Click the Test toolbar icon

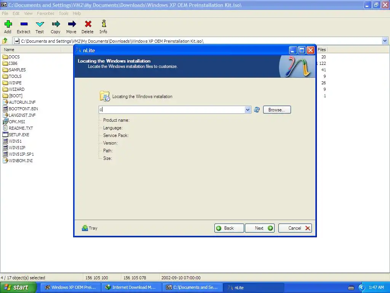[40, 27]
